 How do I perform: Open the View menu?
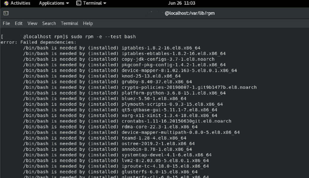[x=32, y=23]
